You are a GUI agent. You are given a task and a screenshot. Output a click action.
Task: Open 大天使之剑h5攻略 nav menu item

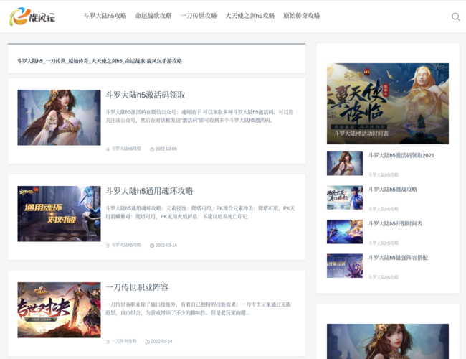coord(250,16)
